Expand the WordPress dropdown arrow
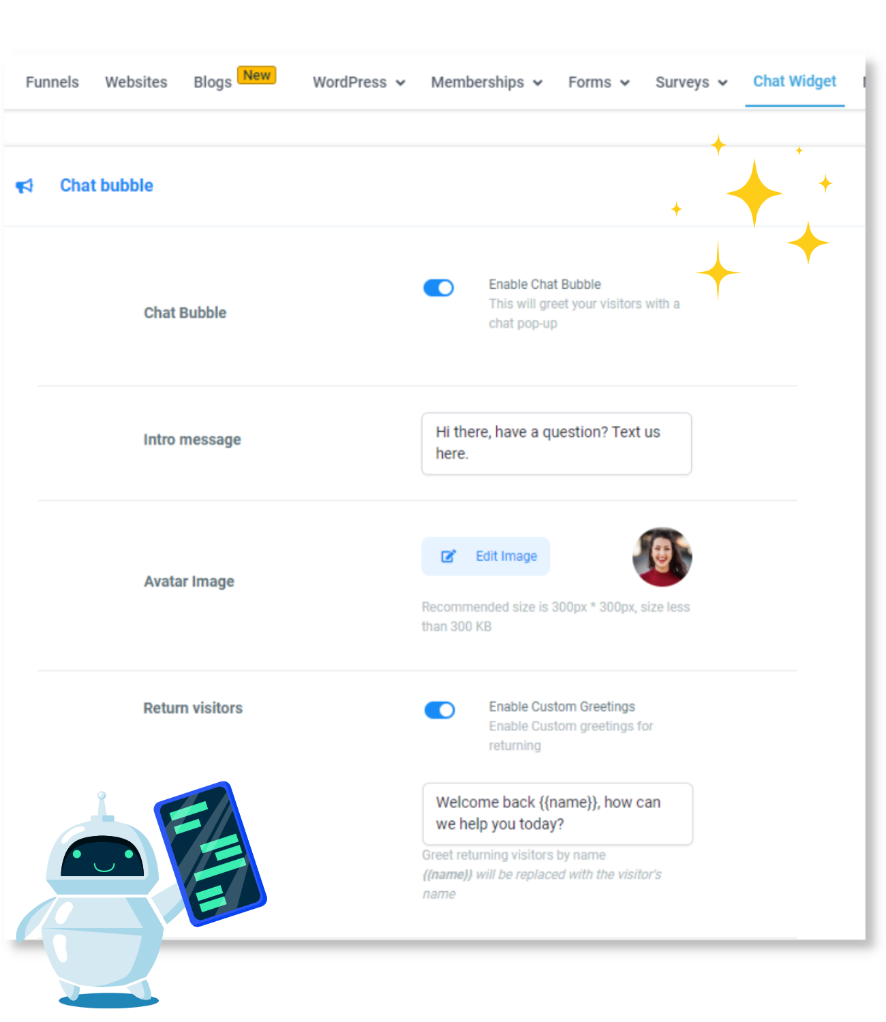 click(x=401, y=83)
